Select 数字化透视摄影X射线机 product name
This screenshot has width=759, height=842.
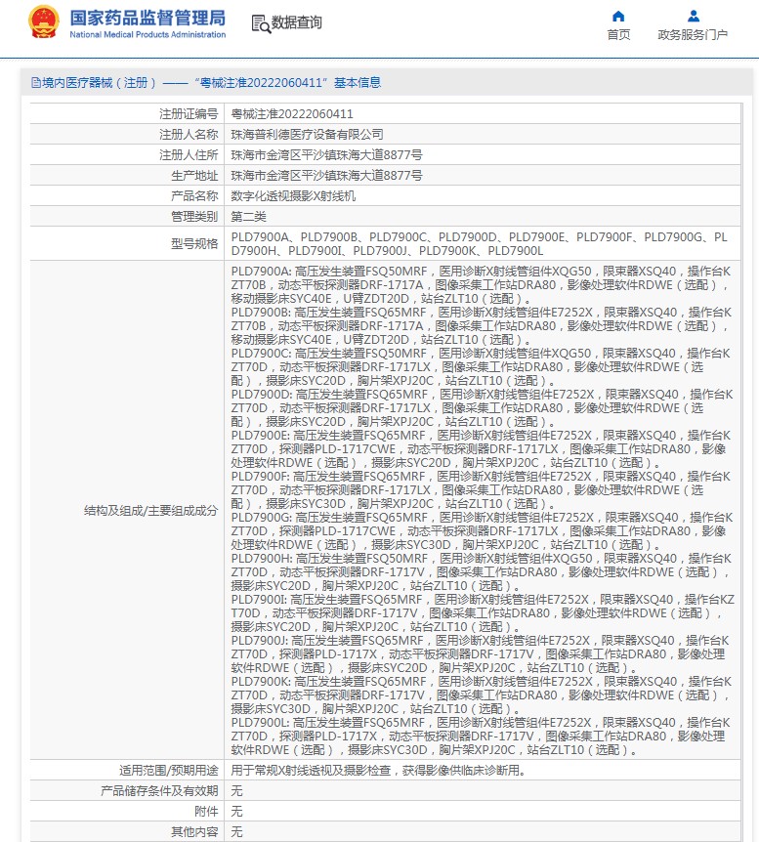tap(293, 196)
